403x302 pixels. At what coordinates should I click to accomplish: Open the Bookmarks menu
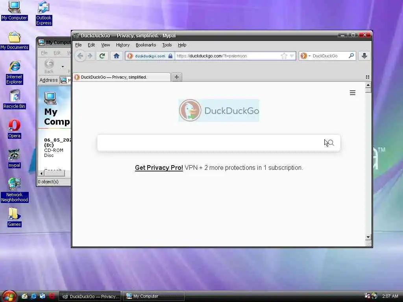[x=146, y=45]
